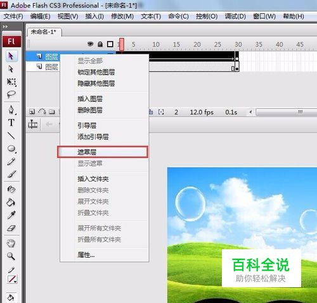Open the 文本(T) menu
Screen dimensions: 317x303
pyautogui.click(x=151, y=16)
